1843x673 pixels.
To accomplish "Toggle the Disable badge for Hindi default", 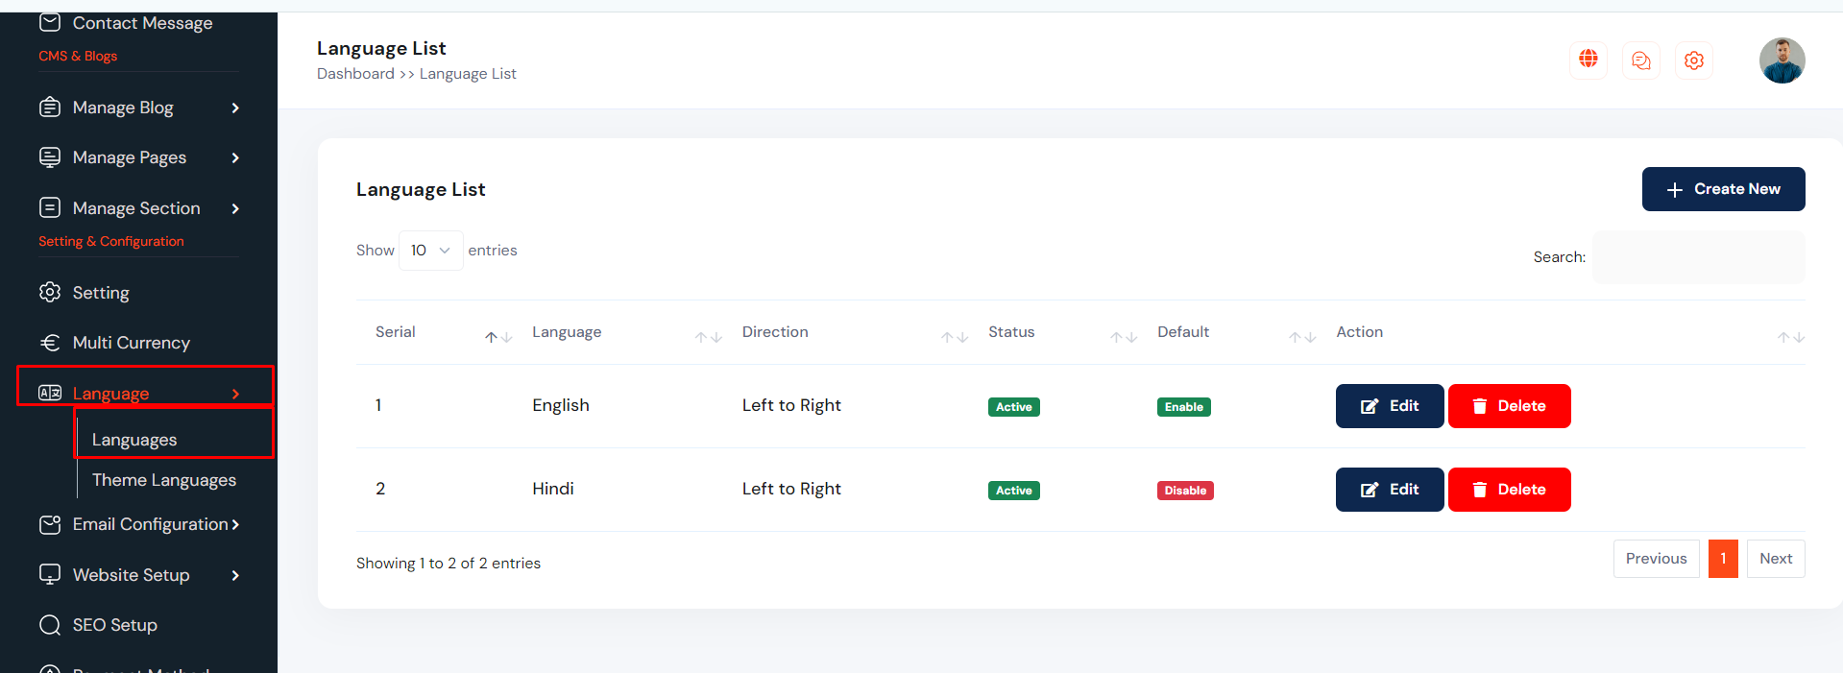I will coord(1185,491).
